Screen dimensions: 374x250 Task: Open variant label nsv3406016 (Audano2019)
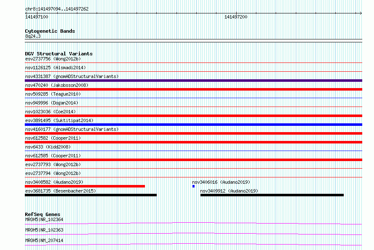tap(221, 182)
